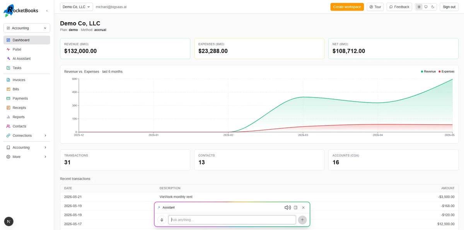Click the Connections link icon

tap(9, 136)
